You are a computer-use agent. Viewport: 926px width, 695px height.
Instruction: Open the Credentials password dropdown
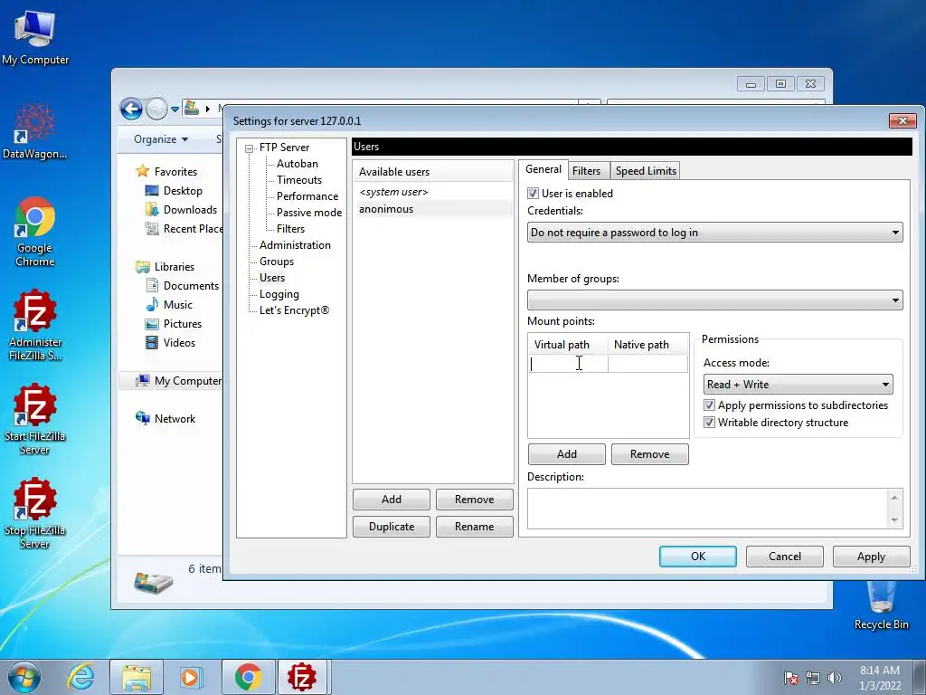(x=714, y=233)
